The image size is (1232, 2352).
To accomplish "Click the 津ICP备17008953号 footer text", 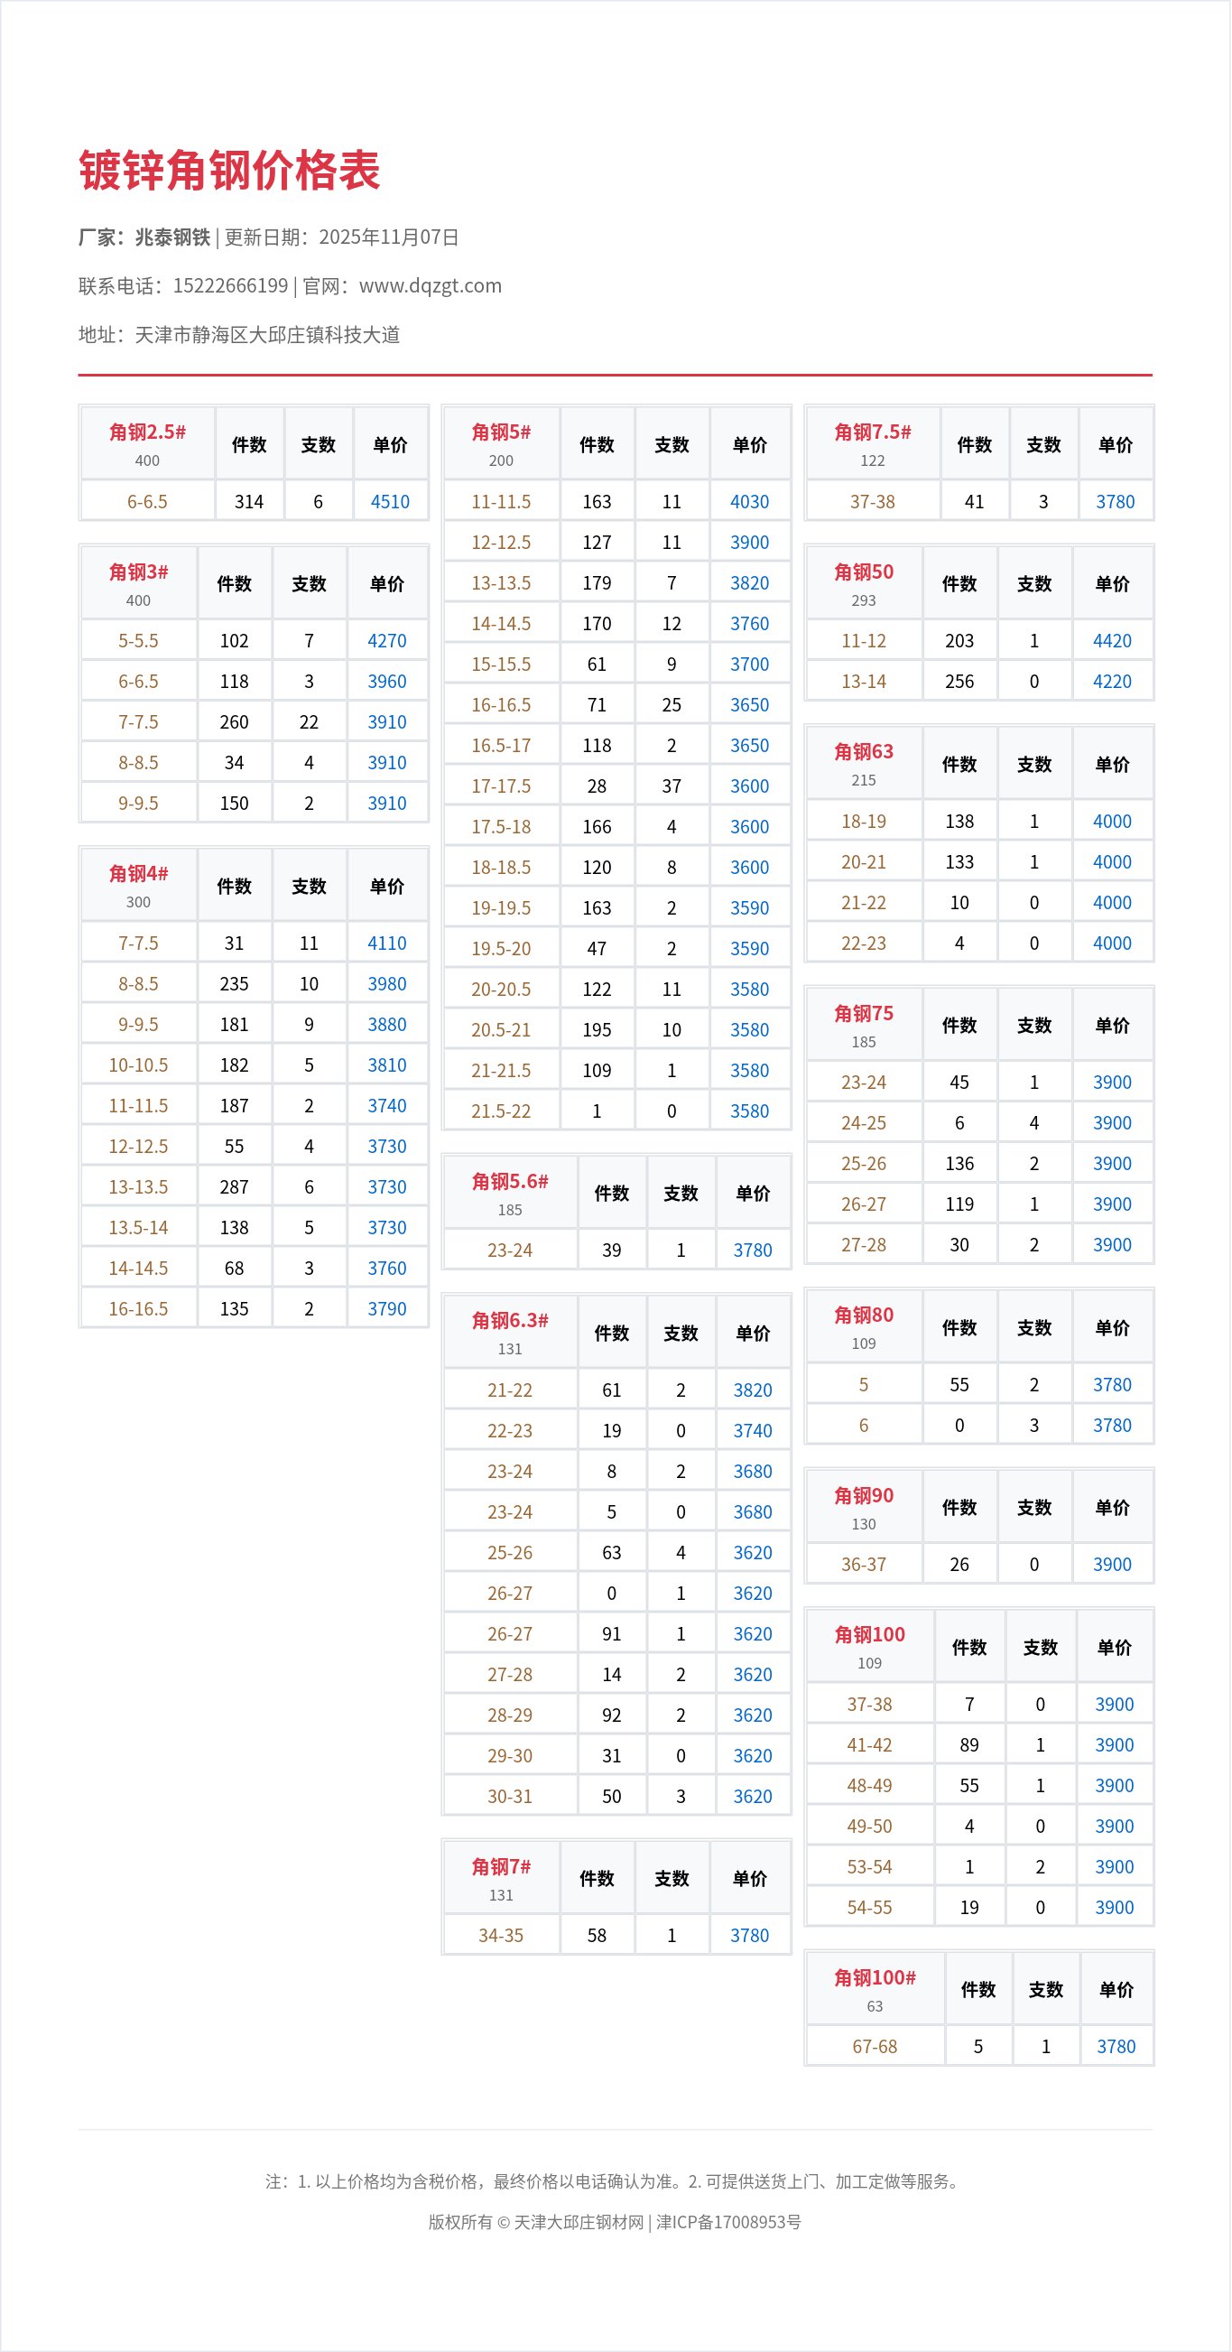I will click(728, 2221).
